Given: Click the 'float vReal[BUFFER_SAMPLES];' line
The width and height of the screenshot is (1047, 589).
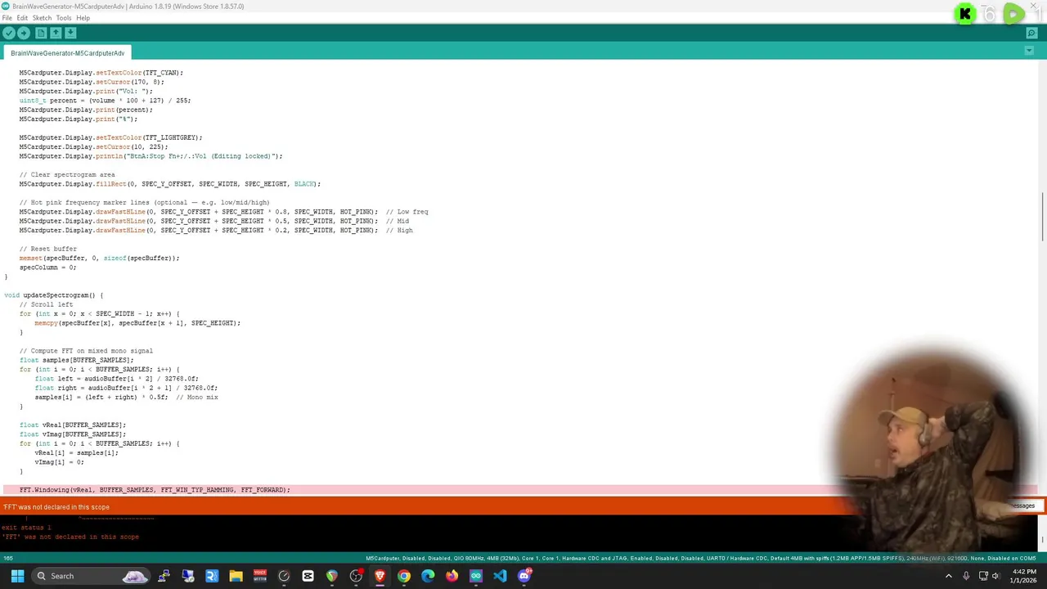Looking at the screenshot, I should tap(73, 425).
